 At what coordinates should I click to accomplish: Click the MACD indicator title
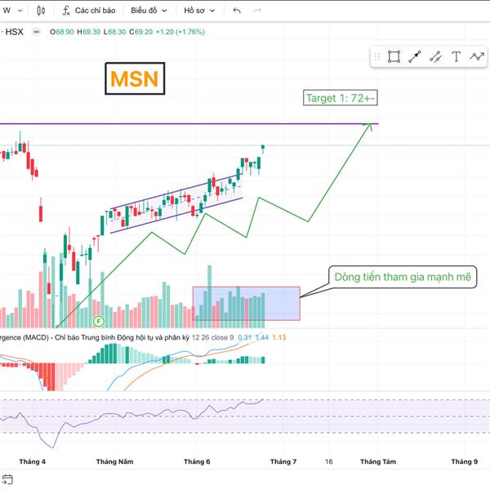95,337
